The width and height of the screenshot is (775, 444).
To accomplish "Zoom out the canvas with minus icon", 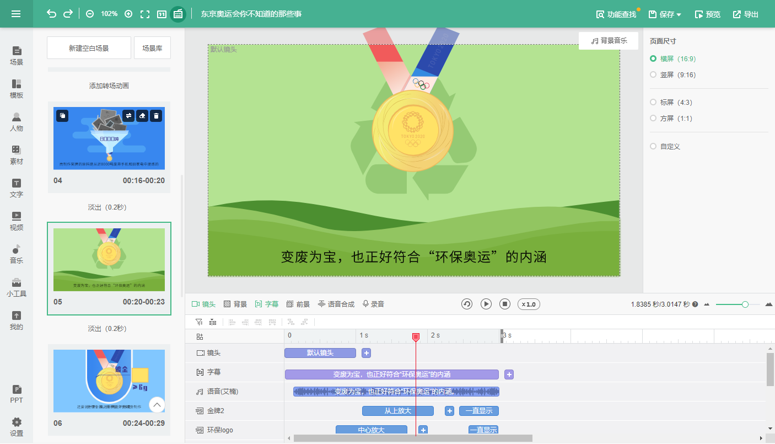I will click(90, 14).
